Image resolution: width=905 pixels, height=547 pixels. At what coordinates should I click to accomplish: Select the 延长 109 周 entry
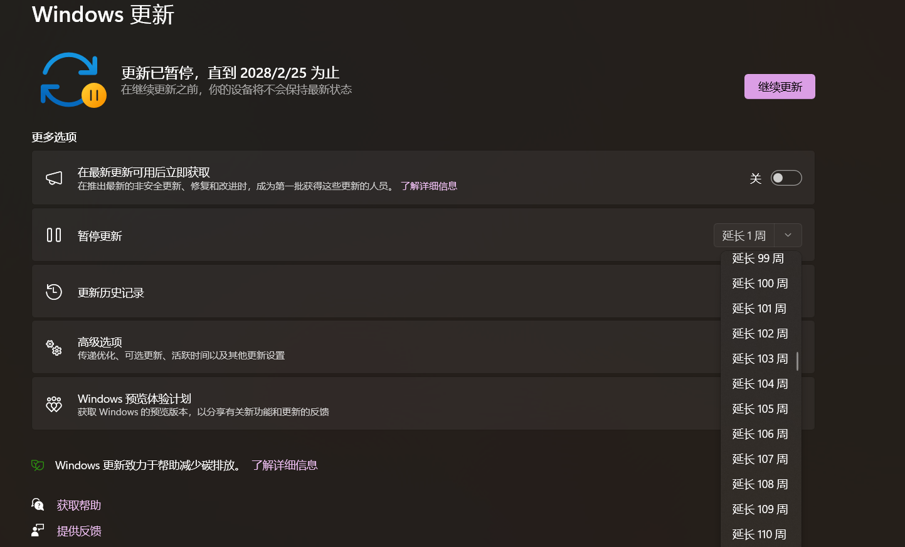click(x=761, y=509)
